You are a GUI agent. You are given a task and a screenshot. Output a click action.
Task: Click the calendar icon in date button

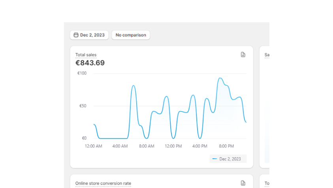76,35
